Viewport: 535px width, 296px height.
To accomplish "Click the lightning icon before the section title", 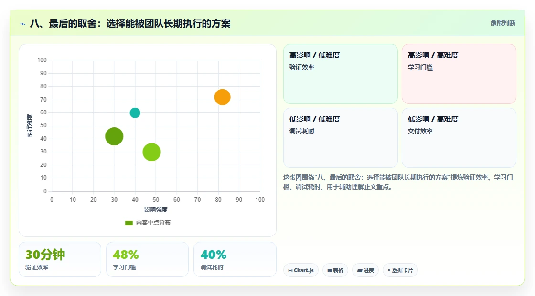I will point(23,24).
